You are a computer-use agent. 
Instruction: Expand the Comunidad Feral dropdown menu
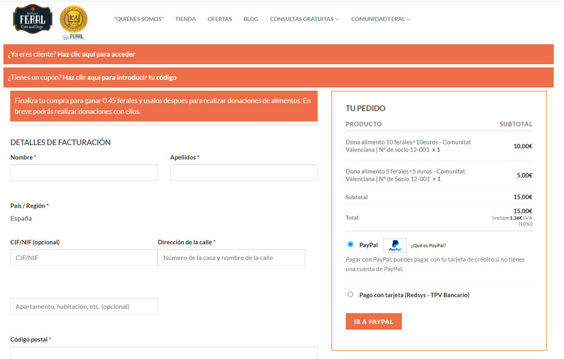pyautogui.click(x=381, y=19)
